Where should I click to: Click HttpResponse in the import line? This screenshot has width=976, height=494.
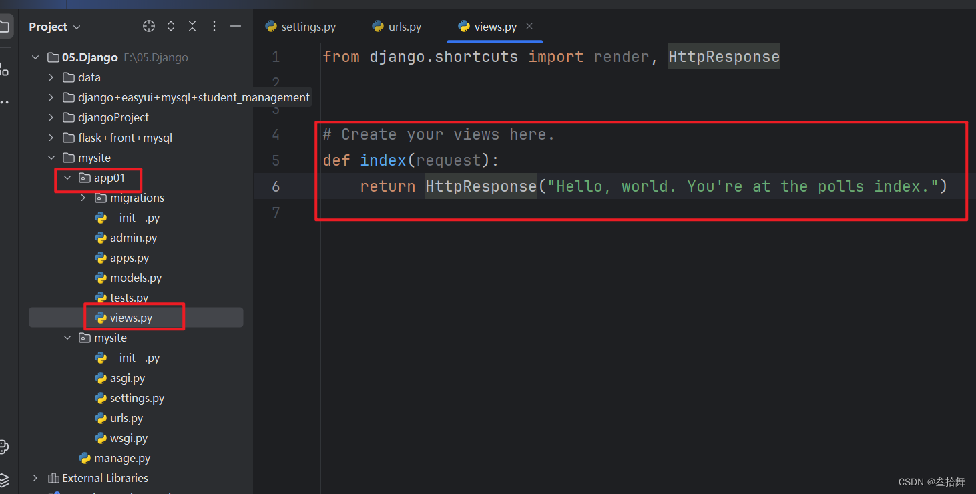[x=724, y=57]
